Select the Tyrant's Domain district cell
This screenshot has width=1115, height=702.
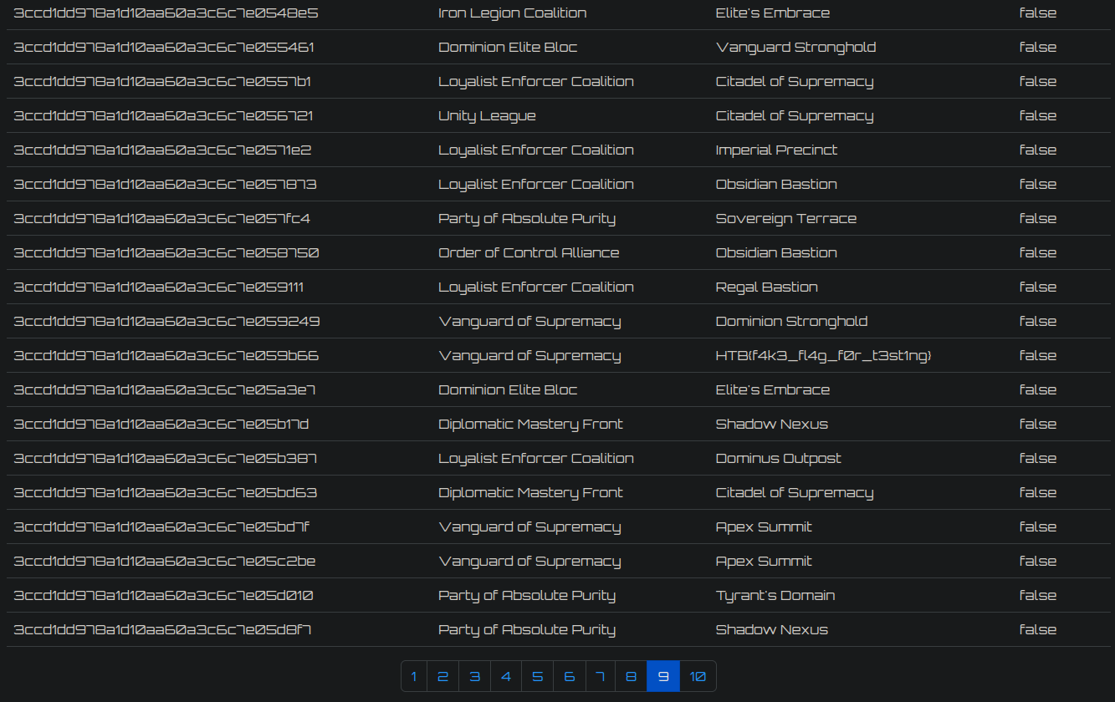775,596
